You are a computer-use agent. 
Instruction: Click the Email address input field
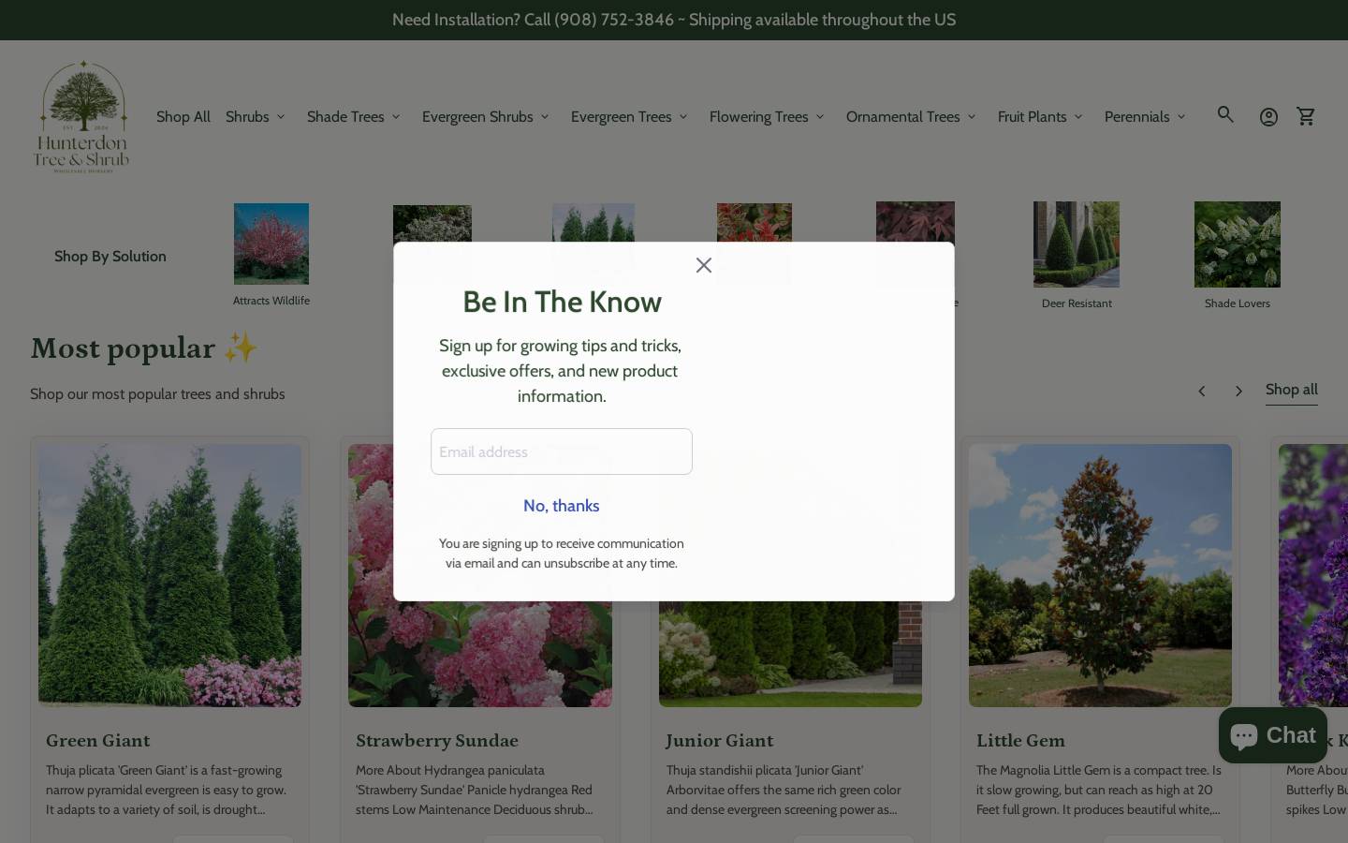[x=562, y=451]
